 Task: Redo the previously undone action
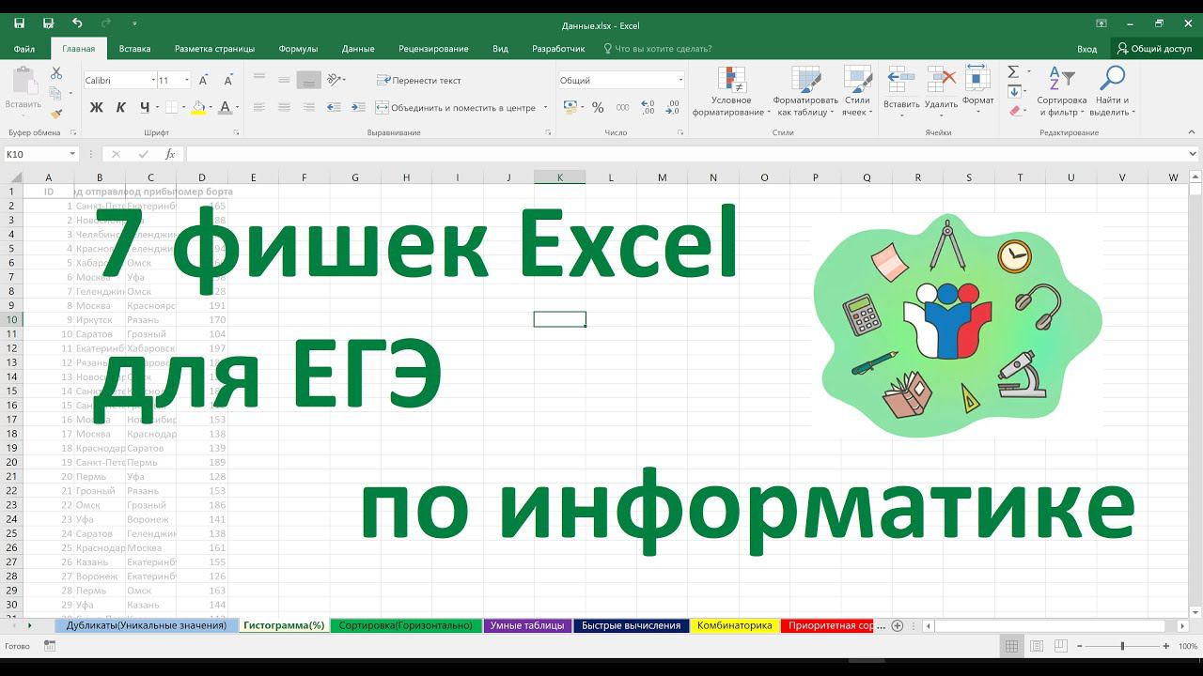(x=106, y=23)
